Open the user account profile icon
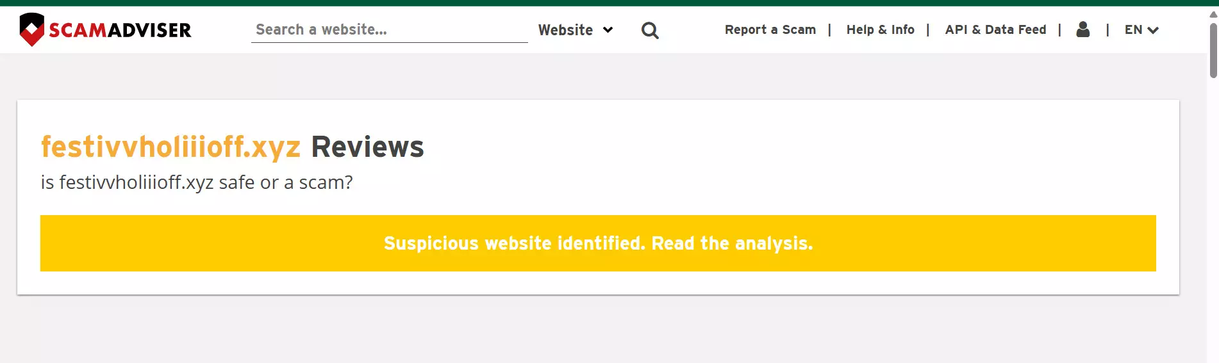Viewport: 1219px width, 363px height. tap(1082, 29)
